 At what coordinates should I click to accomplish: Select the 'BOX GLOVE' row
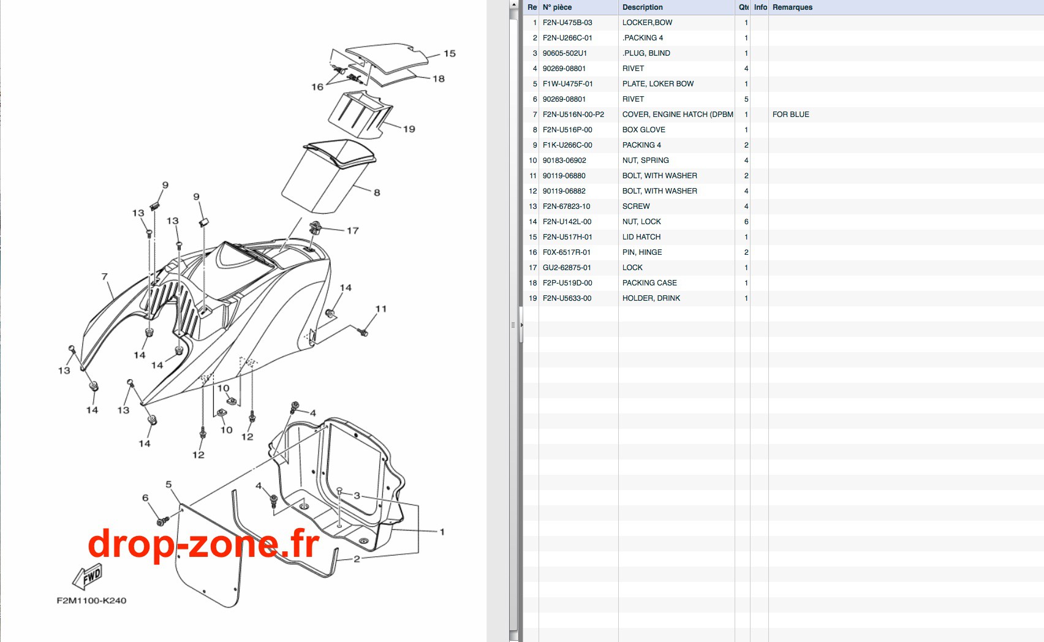[784, 130]
